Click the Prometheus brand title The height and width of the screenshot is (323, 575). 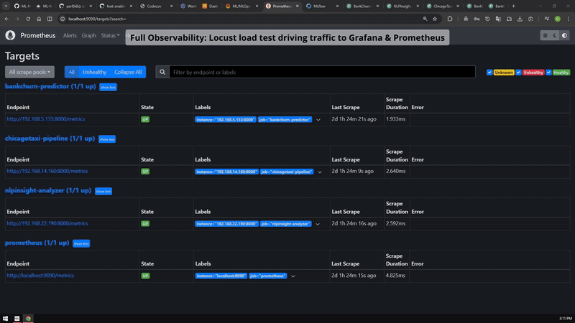click(38, 35)
